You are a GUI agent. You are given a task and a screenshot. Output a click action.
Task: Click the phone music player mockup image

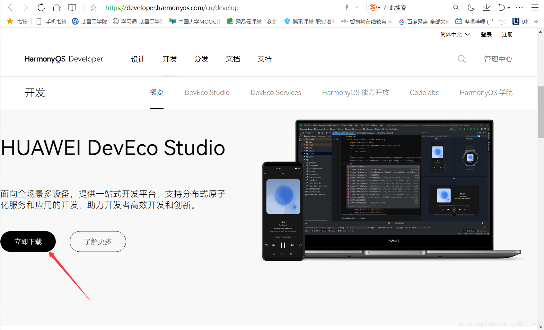283,211
